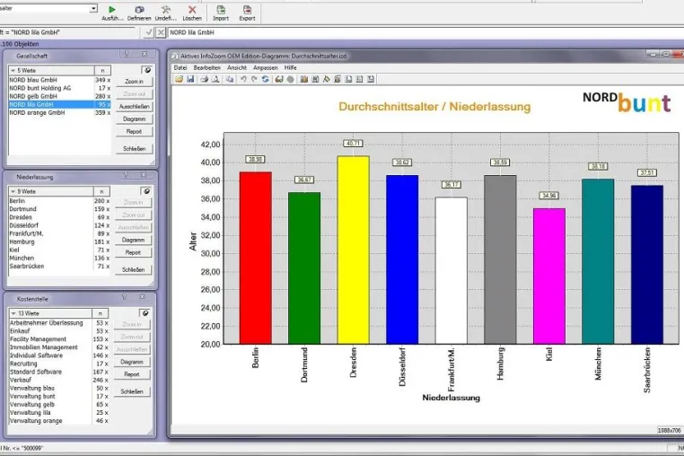Screen dimensions: 684x456
Task: Select 'NORD gelb GmbH' row
Action: point(60,96)
